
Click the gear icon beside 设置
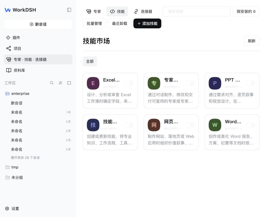pos(7,209)
